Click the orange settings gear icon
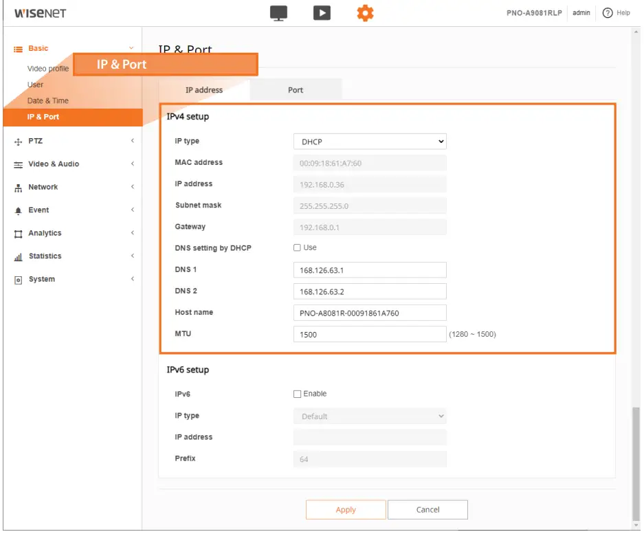644x534 pixels. coord(365,13)
